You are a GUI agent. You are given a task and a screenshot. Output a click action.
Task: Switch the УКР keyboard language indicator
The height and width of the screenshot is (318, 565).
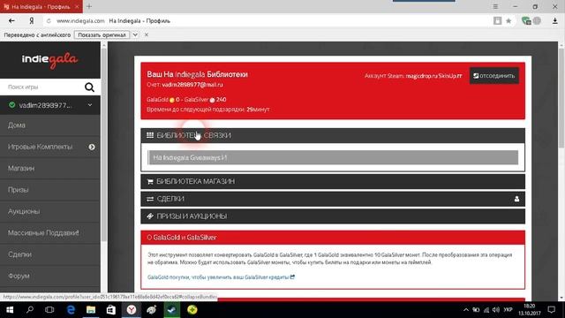pyautogui.click(x=508, y=310)
